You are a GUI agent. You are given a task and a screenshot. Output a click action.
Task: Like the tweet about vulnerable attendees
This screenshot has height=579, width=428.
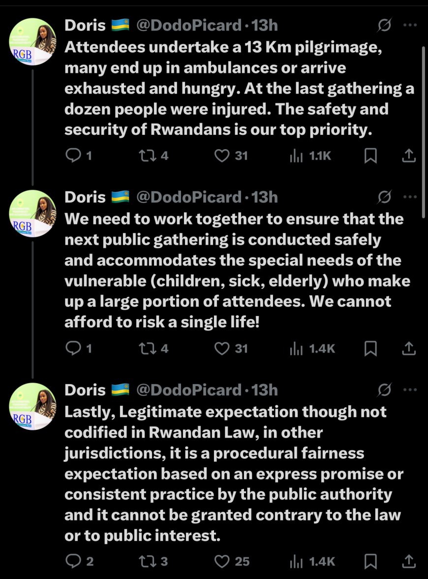click(x=223, y=349)
